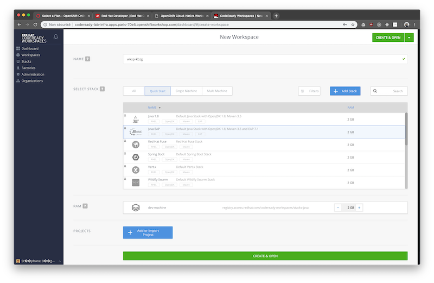434x283 pixels.
Task: Switch to OpenShift Cloud-Native Workshop browser tab
Action: coord(182,16)
